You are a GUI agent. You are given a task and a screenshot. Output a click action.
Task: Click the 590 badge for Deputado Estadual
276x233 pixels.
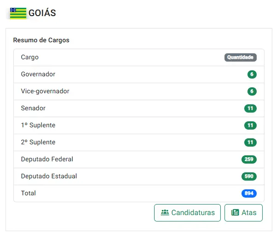[x=249, y=176]
